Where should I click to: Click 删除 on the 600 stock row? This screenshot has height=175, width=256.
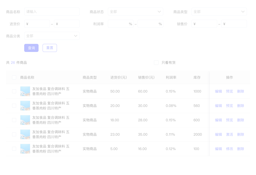241,120
